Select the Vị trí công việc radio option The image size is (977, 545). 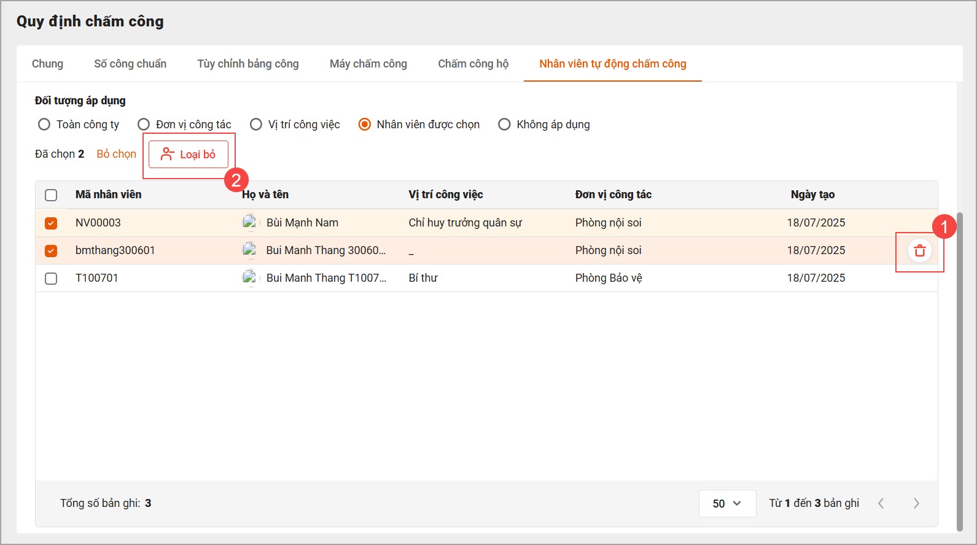pos(256,125)
